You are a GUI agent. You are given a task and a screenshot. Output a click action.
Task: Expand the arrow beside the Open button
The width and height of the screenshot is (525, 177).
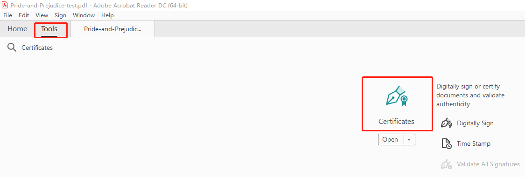tap(409, 140)
